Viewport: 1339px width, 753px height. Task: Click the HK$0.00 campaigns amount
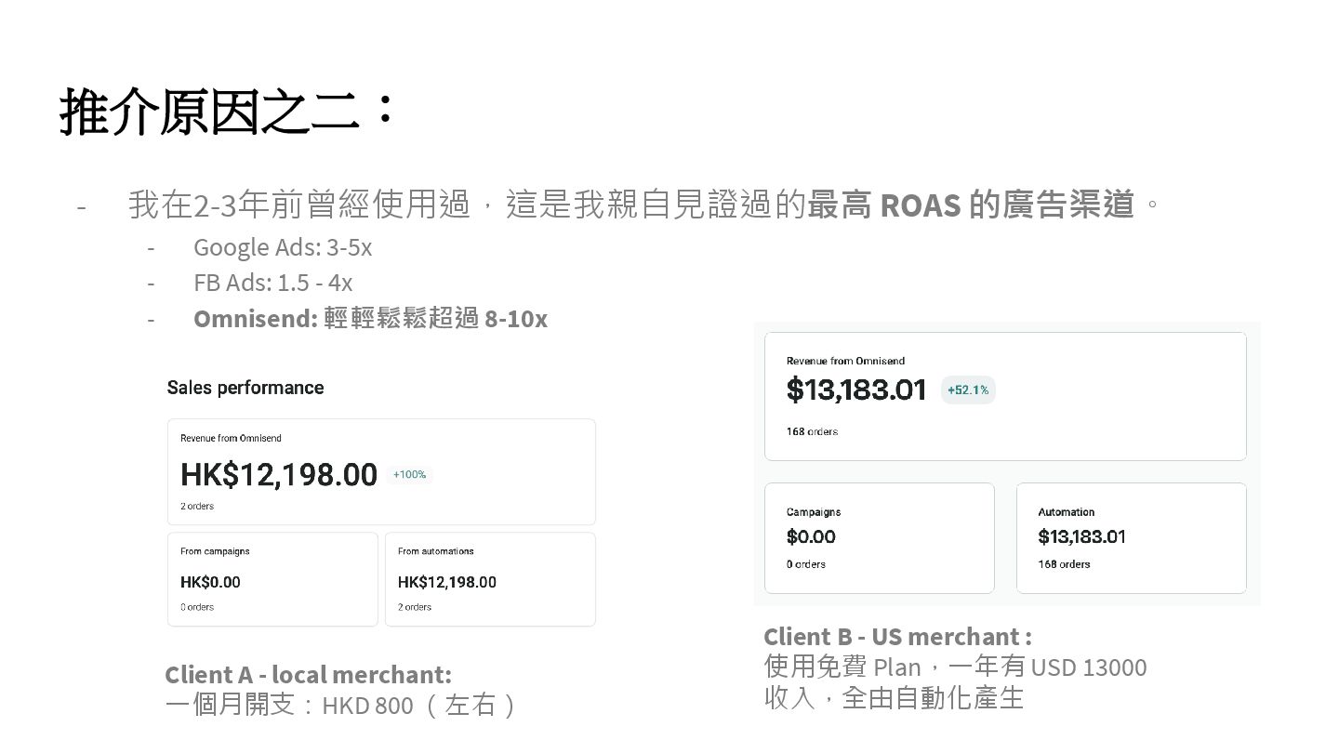[210, 582]
